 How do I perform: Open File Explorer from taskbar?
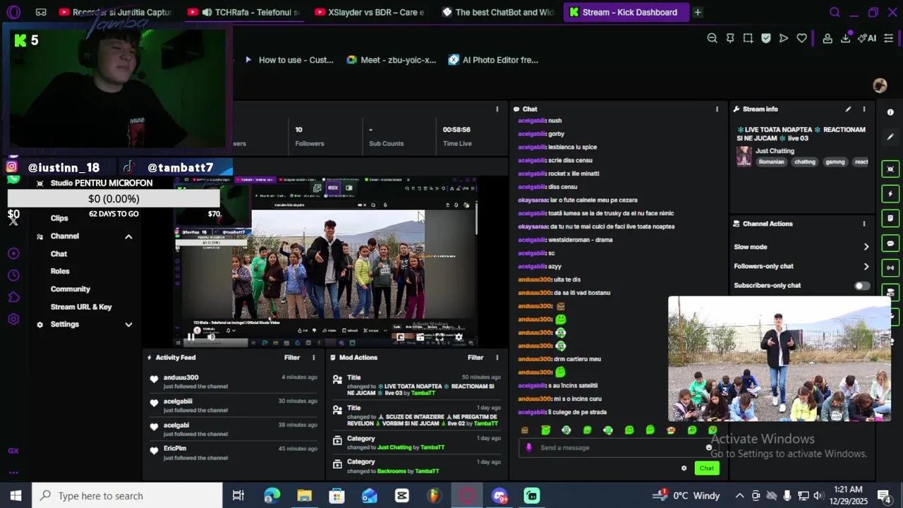pyautogui.click(x=304, y=496)
